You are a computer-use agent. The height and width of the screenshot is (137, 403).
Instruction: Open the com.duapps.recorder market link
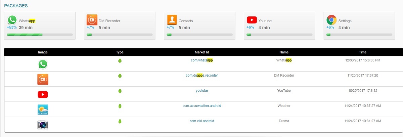click(x=202, y=75)
